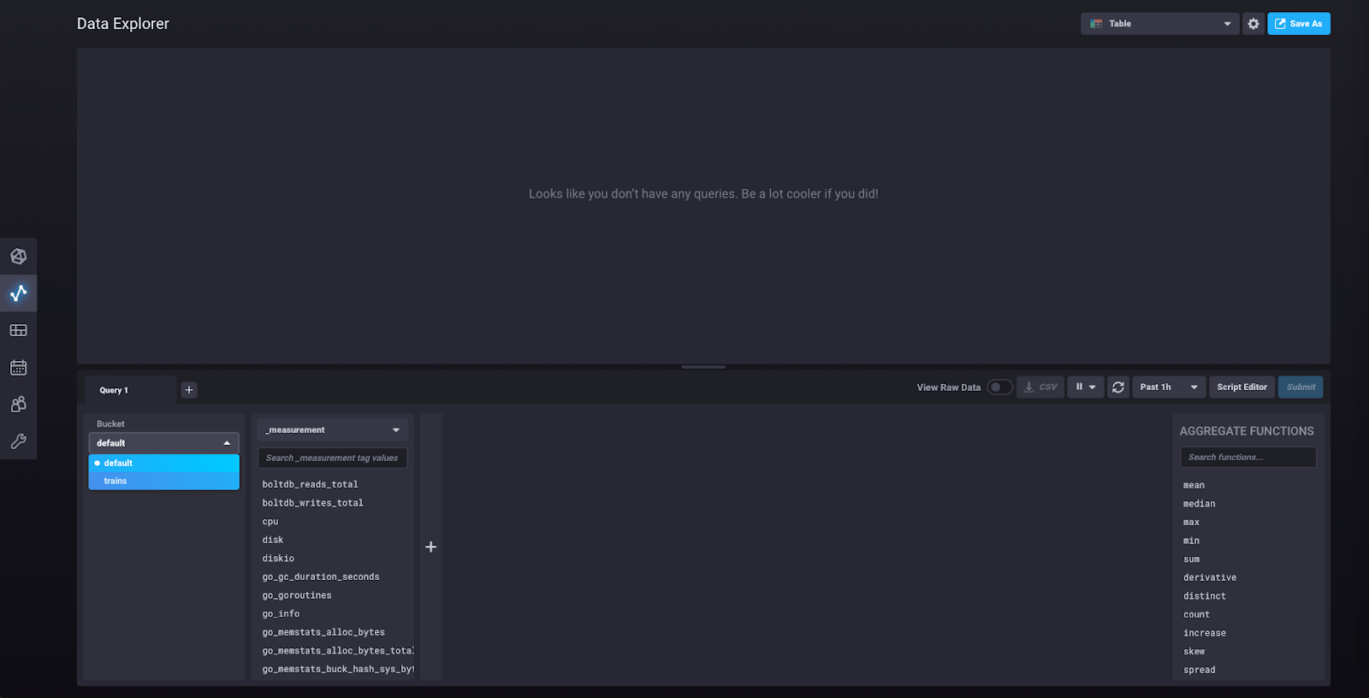
Task: Add a new tag filter builder card
Action: pyautogui.click(x=431, y=547)
